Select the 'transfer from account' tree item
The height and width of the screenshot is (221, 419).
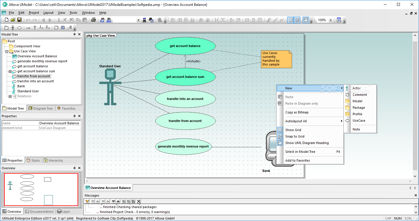[33, 76]
